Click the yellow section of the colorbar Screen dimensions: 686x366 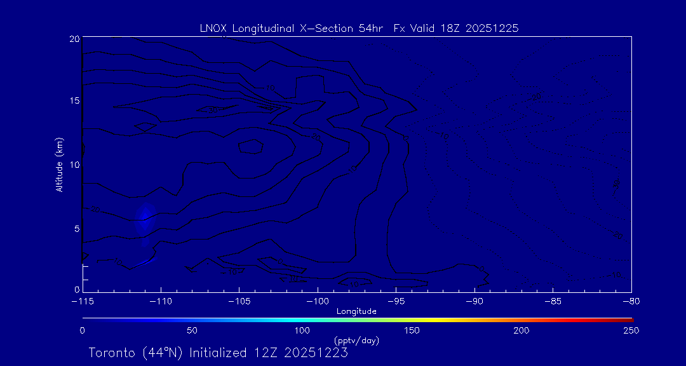(x=435, y=320)
